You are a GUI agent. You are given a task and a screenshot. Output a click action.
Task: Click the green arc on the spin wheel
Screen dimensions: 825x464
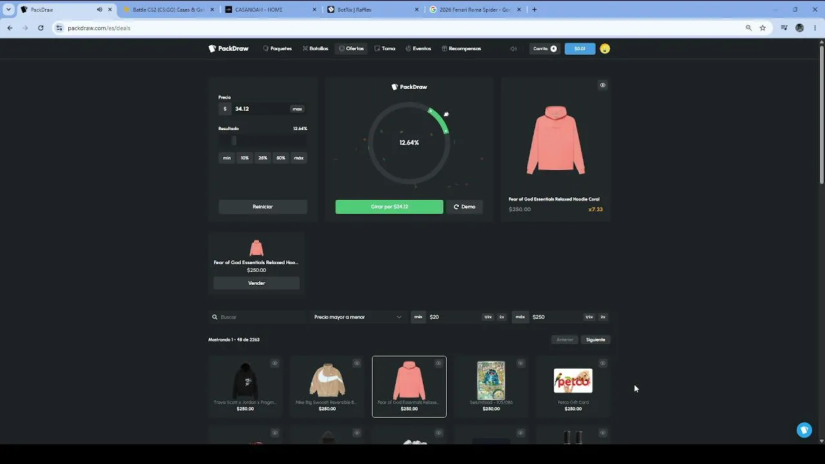point(439,120)
